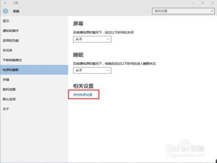Open 通知和操作 settings page
The width and height of the screenshot is (217, 163).
click(34, 31)
